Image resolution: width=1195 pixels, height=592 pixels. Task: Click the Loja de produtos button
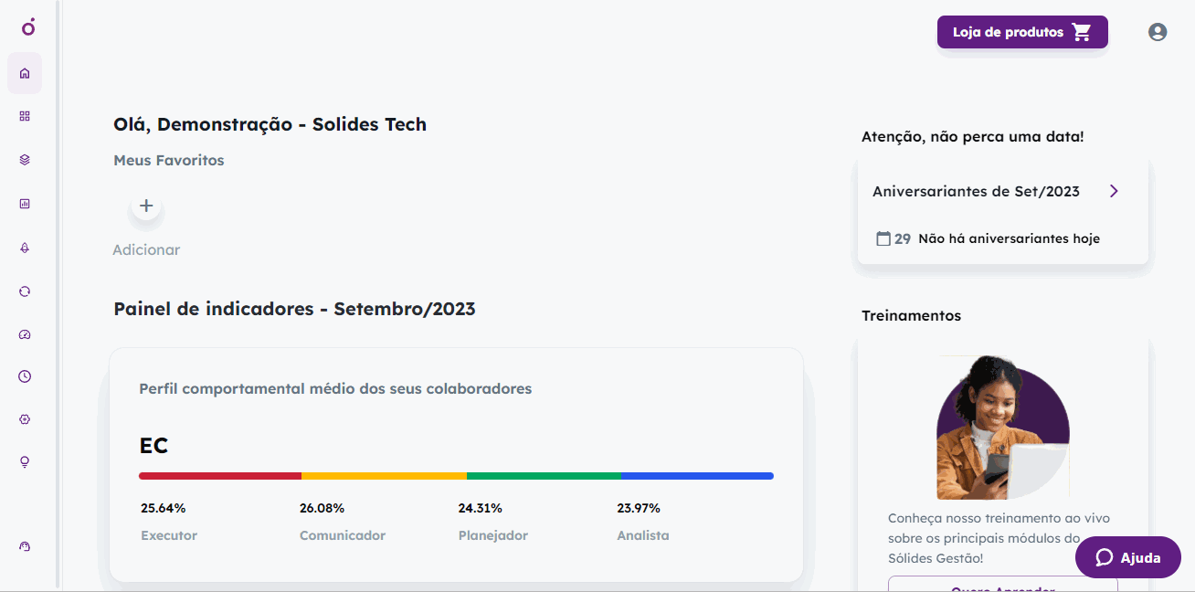(1022, 32)
